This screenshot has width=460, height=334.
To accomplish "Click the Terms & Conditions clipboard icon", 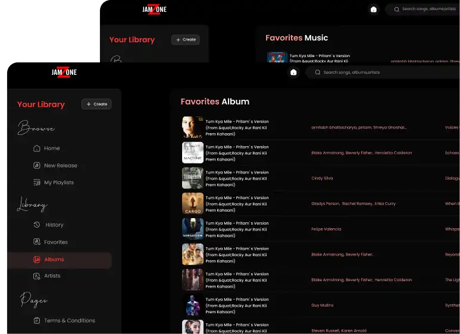I will [37, 320].
